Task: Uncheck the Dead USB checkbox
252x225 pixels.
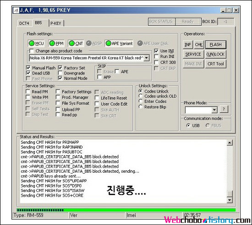Action: tap(28, 73)
